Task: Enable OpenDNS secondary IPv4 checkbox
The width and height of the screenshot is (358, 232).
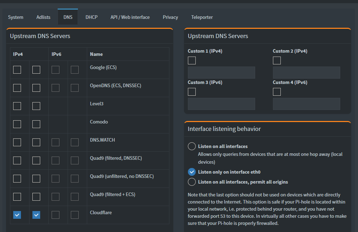Action: pyautogui.click(x=36, y=88)
